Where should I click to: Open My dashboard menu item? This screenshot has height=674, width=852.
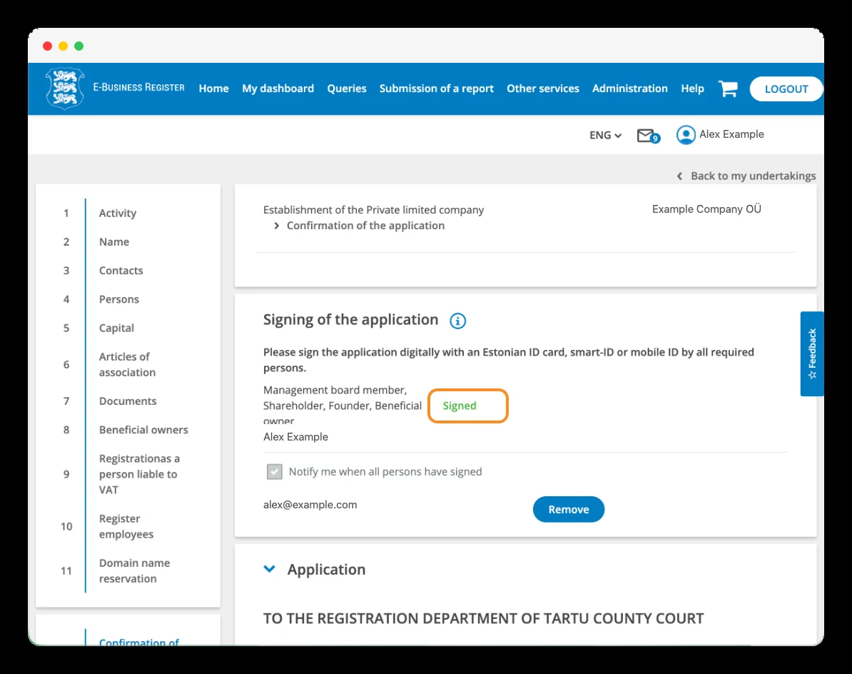point(278,89)
